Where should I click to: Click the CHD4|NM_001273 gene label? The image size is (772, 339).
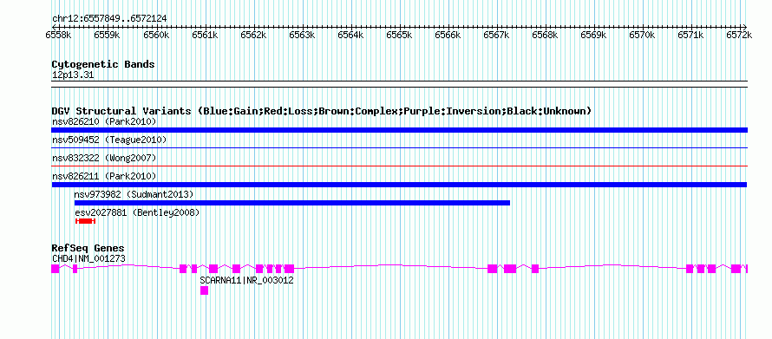88,258
